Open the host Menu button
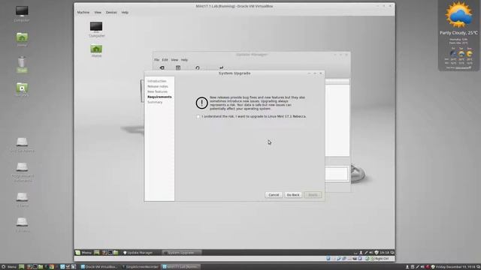 tap(9, 267)
